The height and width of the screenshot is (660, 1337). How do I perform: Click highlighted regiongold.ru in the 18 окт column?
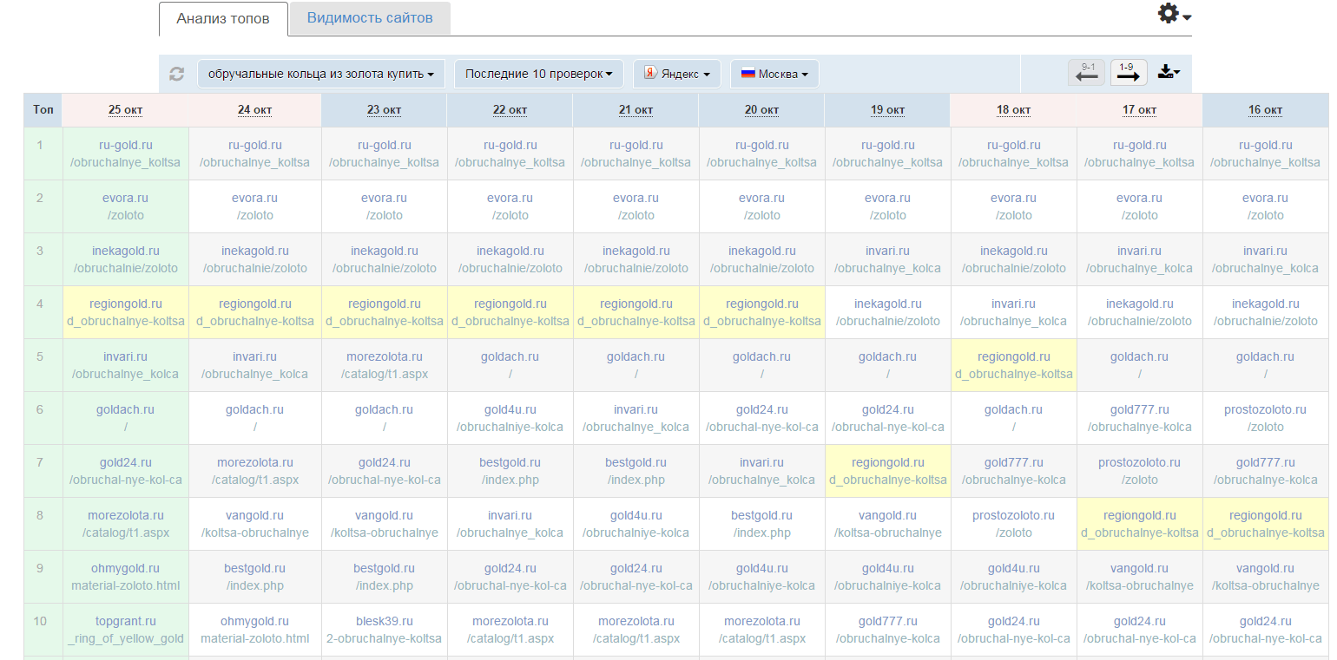[x=1013, y=356]
